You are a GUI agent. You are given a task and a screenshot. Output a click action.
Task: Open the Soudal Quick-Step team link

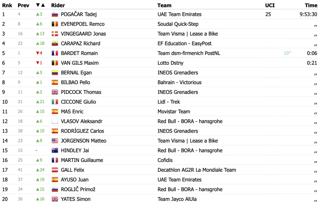click(178, 24)
